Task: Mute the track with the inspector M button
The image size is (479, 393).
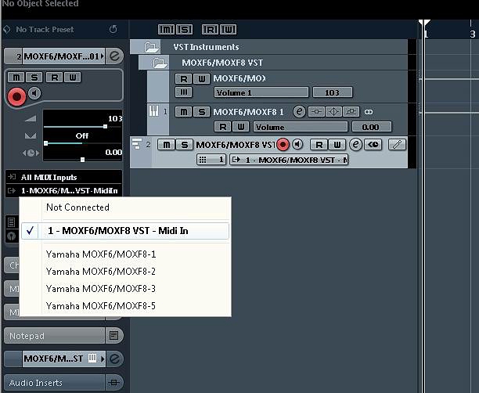Action: click(16, 78)
